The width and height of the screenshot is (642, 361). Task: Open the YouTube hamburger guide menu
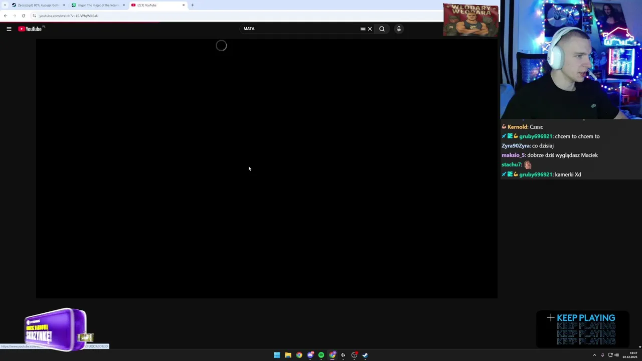pos(9,29)
